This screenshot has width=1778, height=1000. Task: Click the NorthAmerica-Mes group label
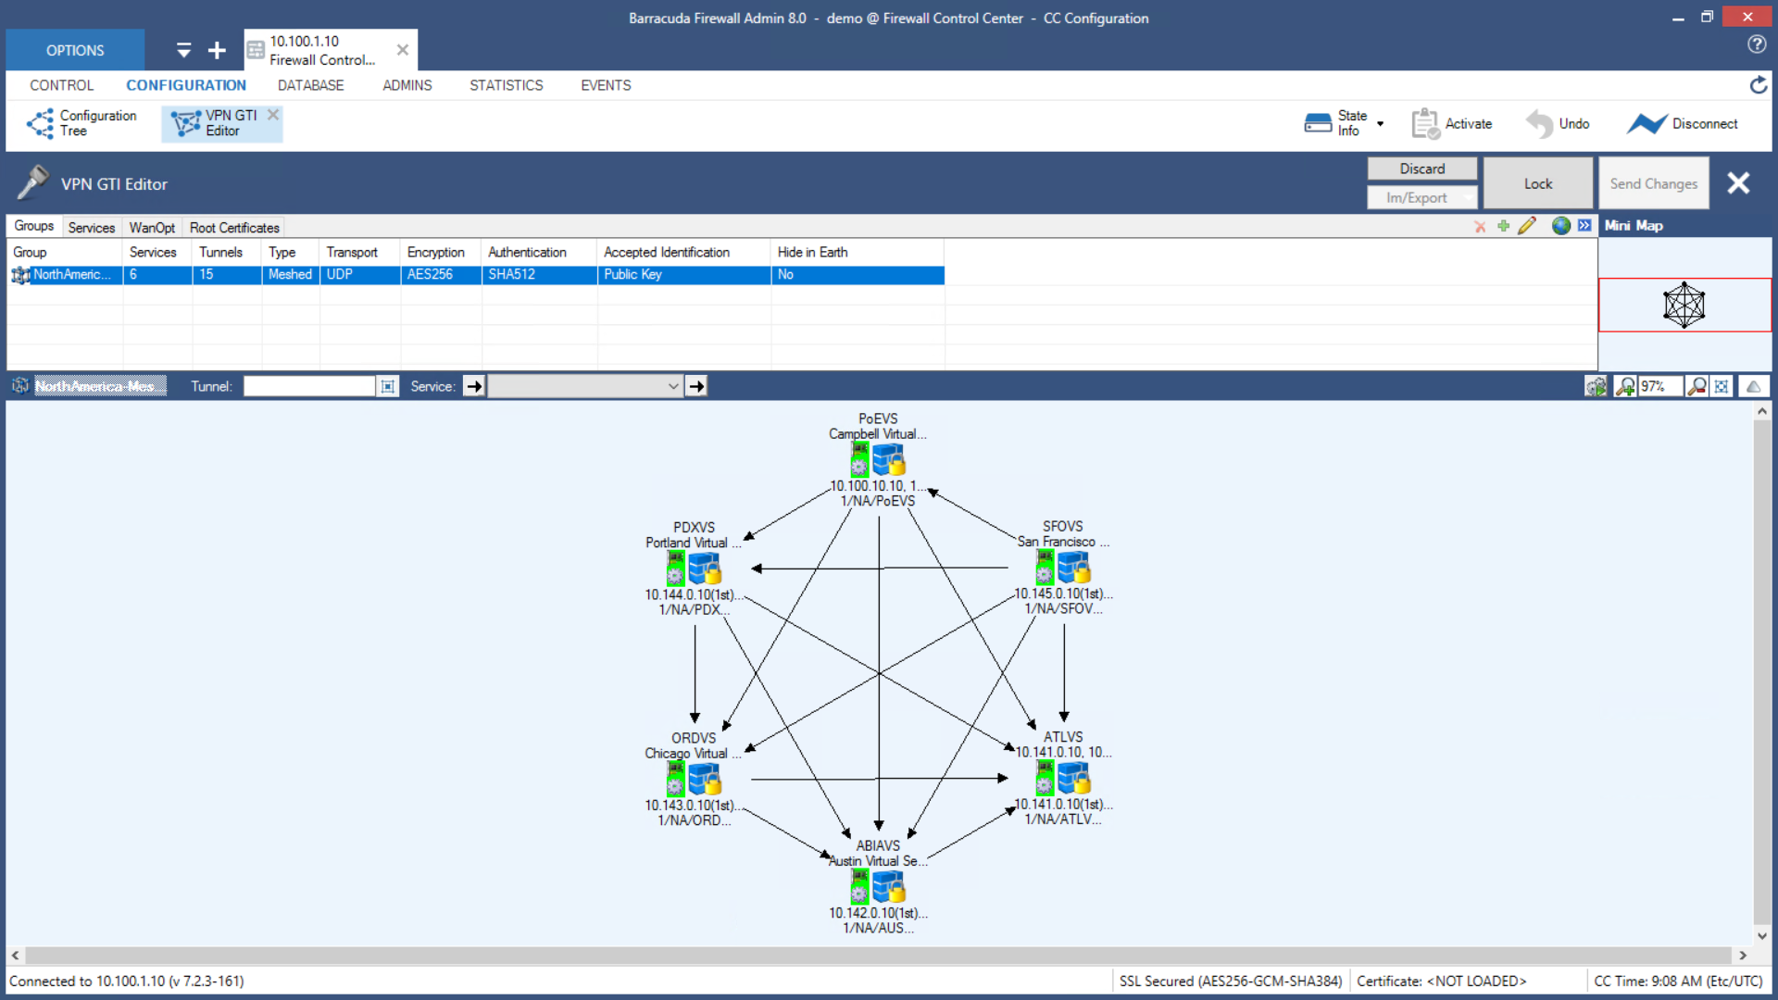(x=100, y=386)
